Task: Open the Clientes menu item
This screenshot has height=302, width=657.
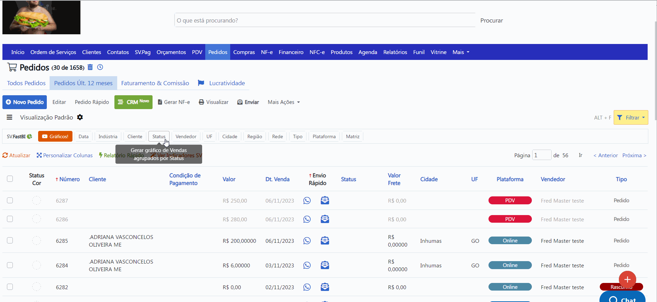Action: (92, 52)
